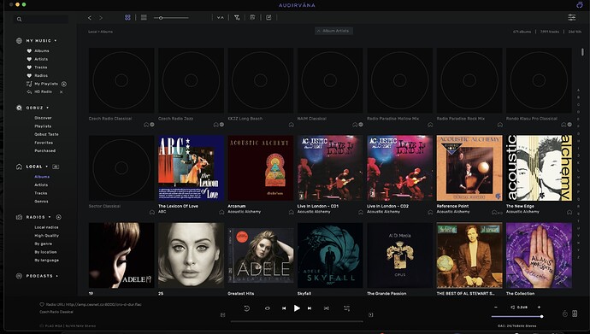The height and width of the screenshot is (334, 590).
Task: Toggle favorite on Czech Radio Jazz tile
Action: coord(221,125)
